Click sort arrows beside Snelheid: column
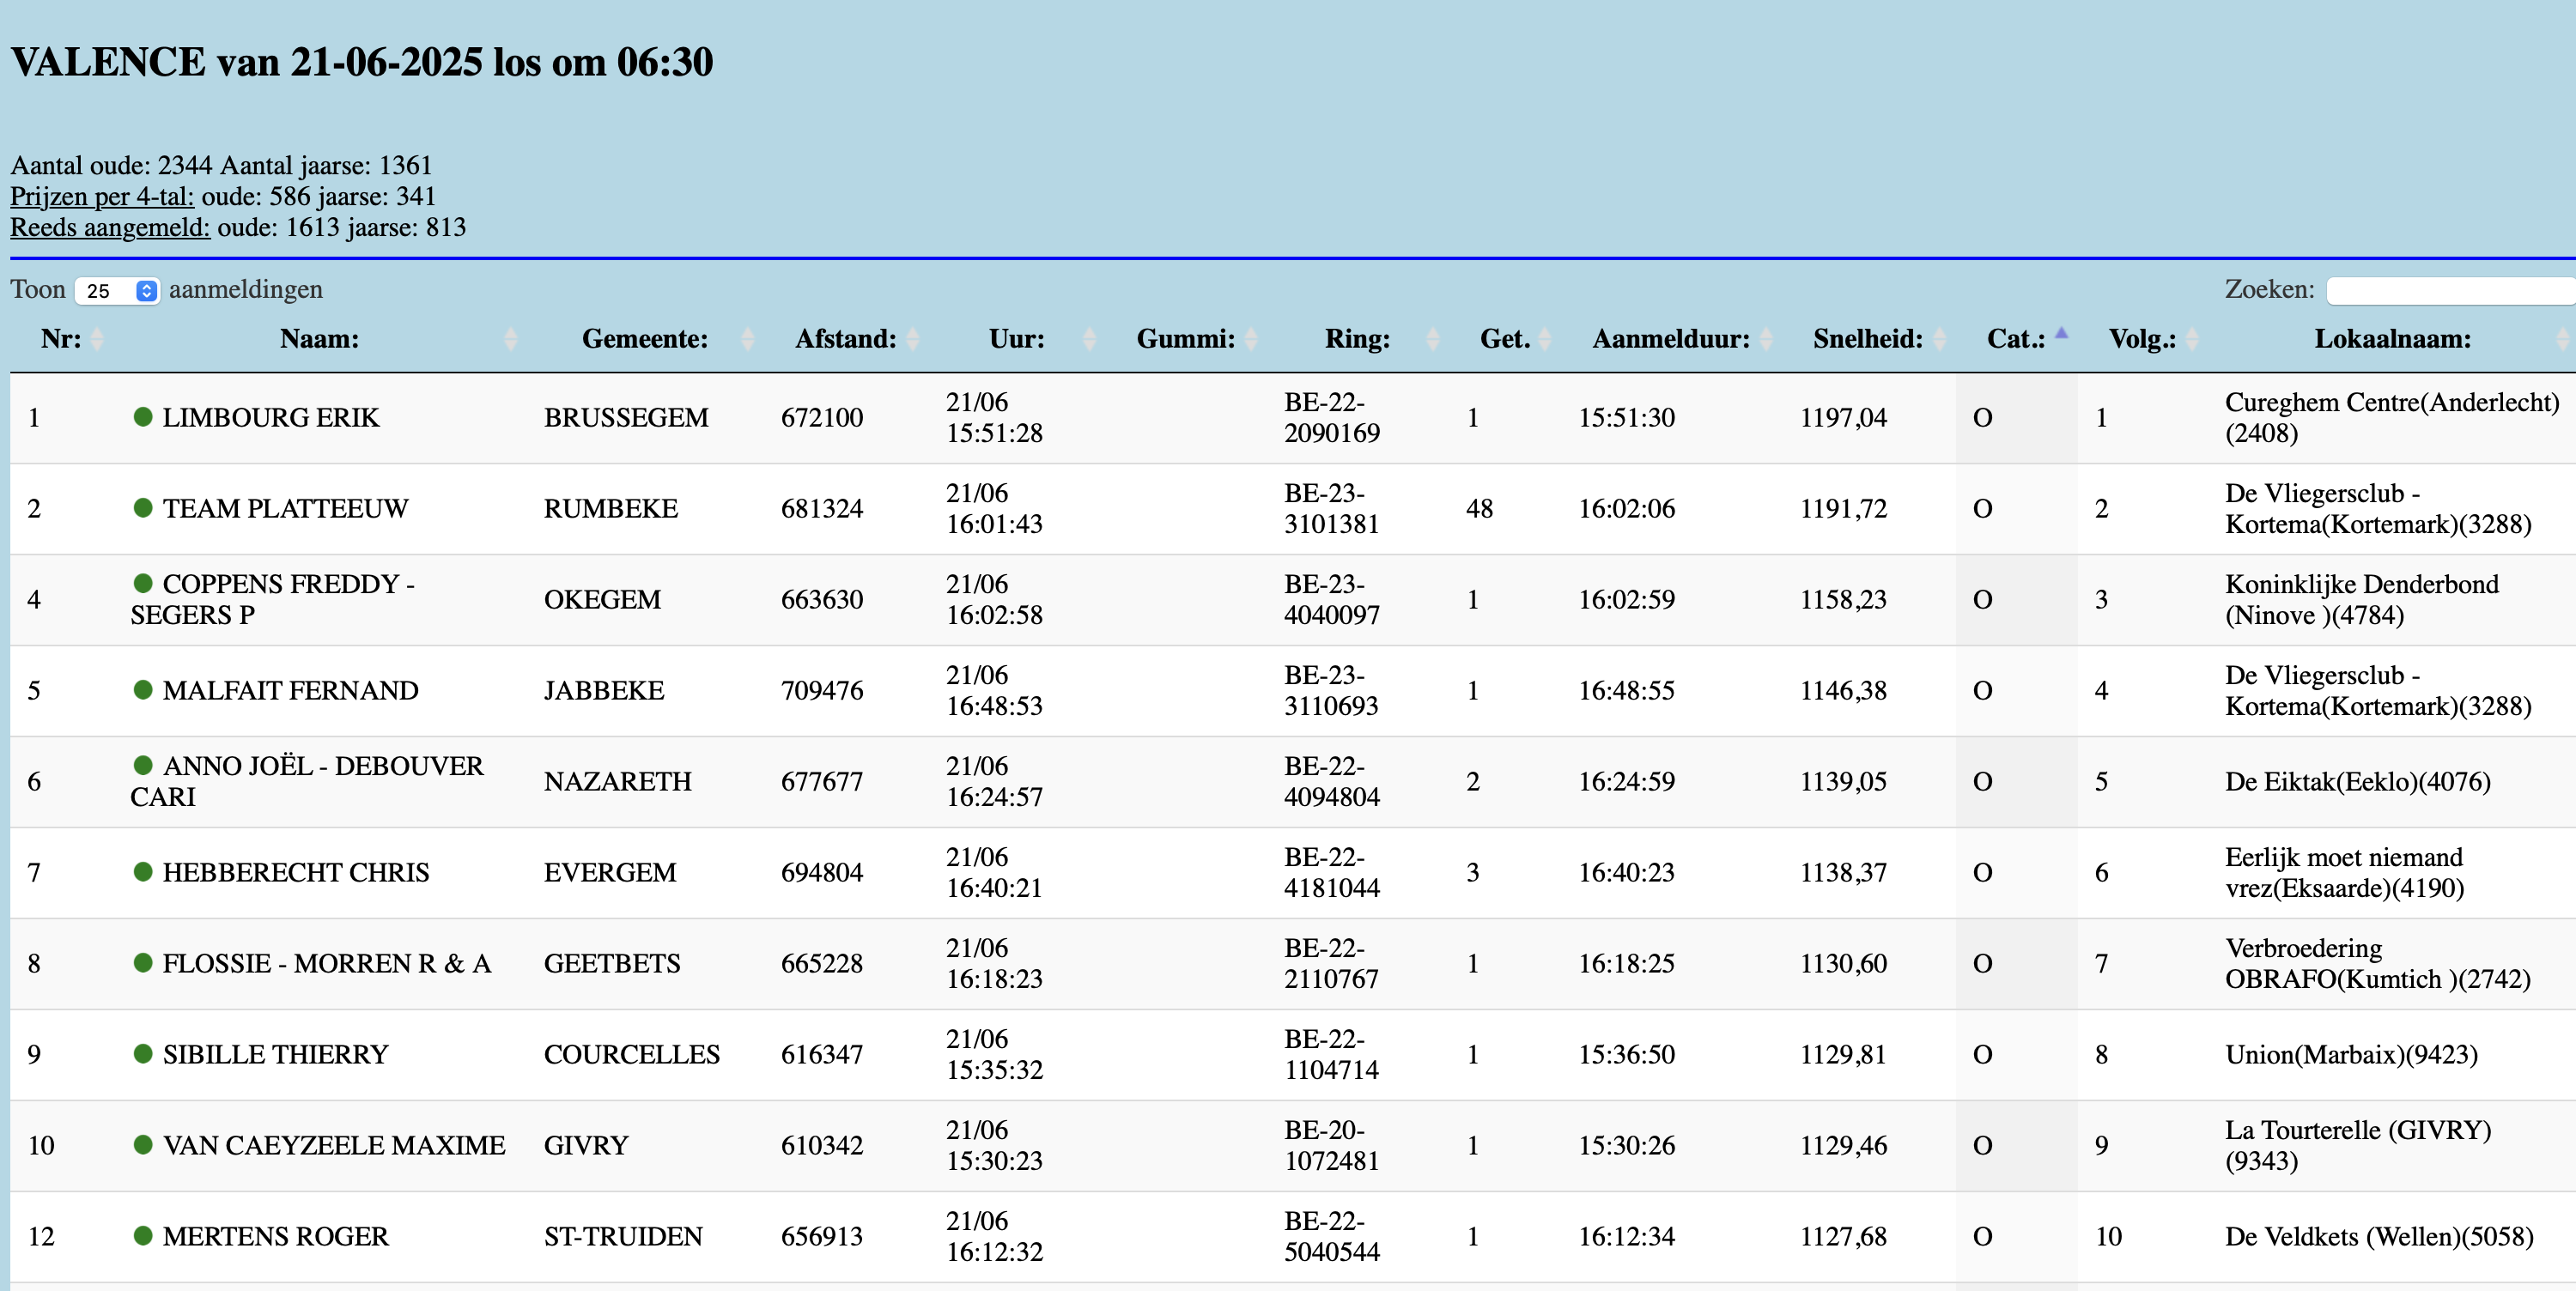The width and height of the screenshot is (2576, 1291). pos(1940,339)
